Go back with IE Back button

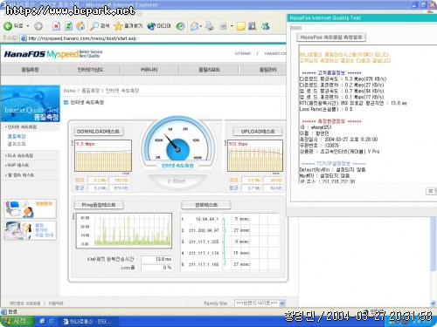tap(13, 26)
